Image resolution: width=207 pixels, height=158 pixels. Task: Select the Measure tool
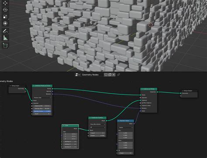[x=5, y=38]
